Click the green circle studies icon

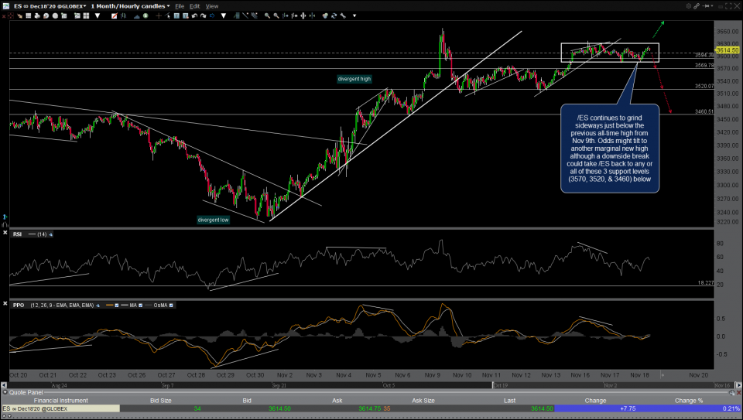[x=146, y=15]
